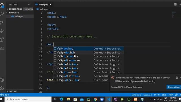Change language mode via PHP in status bar
This screenshot has width=181, height=102.
pos(171,95)
